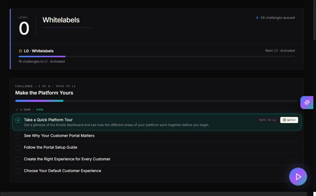
Task: Mark Take a Quick Platform Tour circle
Action: pyautogui.click(x=18, y=120)
